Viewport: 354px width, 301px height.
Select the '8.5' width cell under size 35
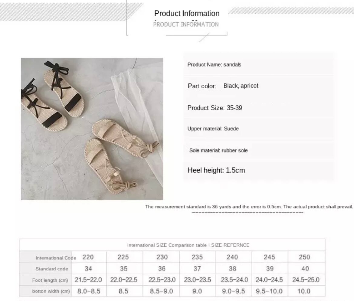123,291
